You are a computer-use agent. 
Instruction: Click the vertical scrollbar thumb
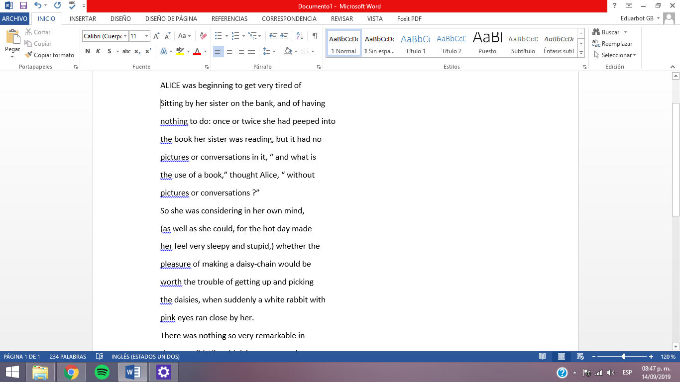[676, 159]
